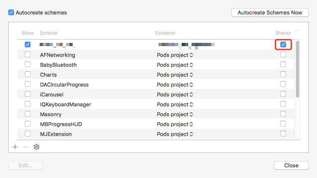Click Autocreate Schemes Now button

[270, 13]
